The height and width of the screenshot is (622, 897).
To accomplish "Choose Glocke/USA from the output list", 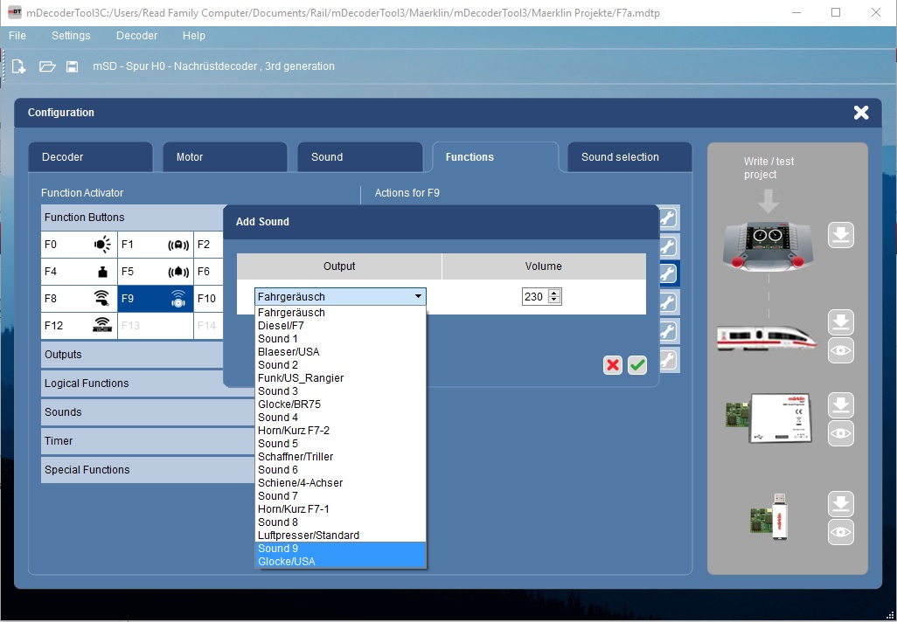I will pos(340,562).
